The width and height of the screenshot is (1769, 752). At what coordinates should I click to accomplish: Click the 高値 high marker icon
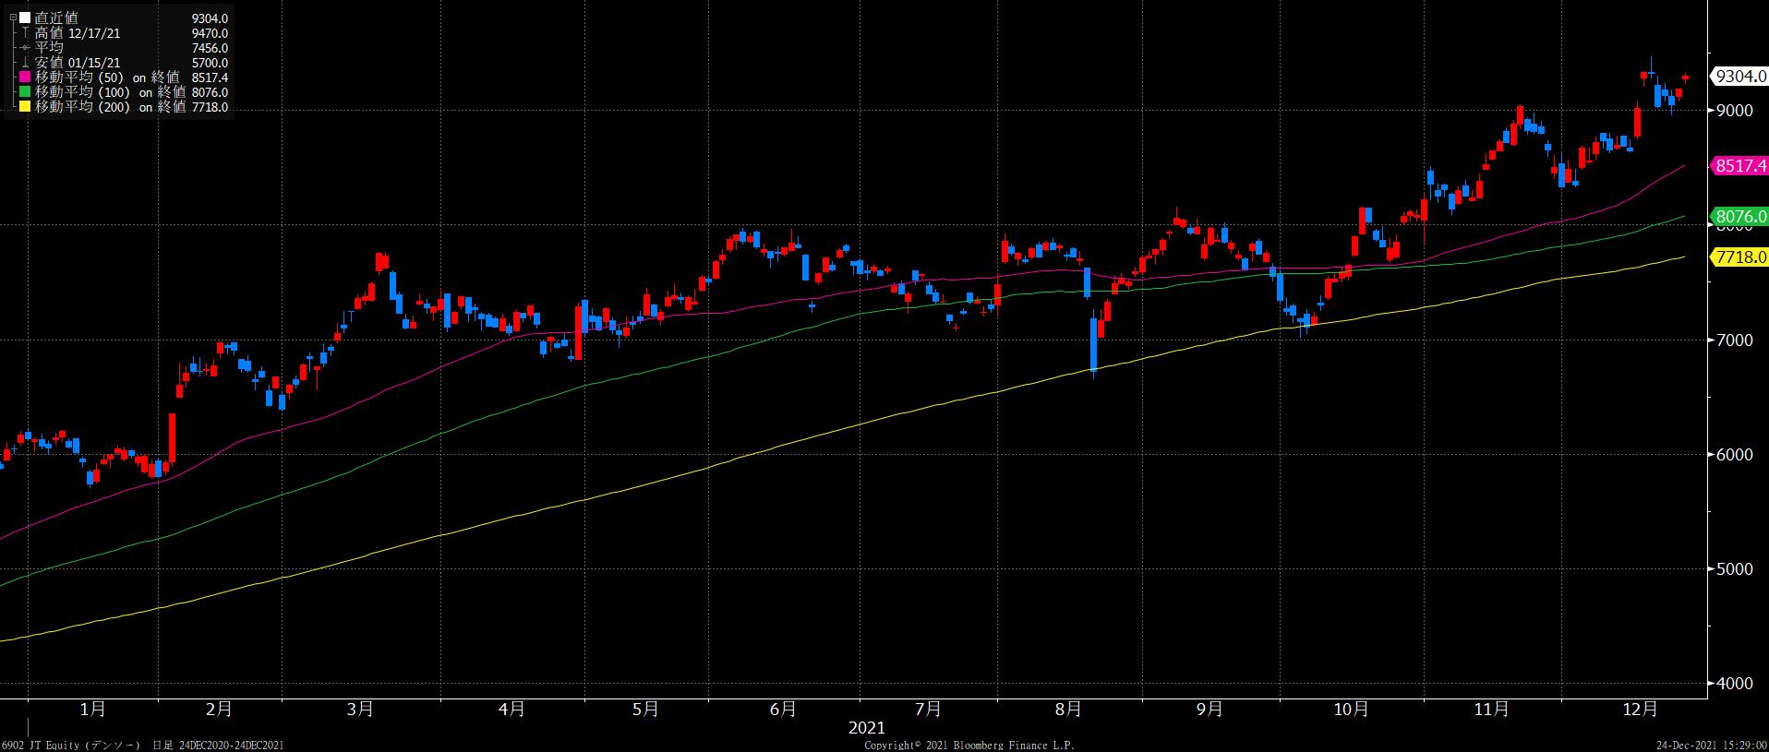tap(25, 33)
